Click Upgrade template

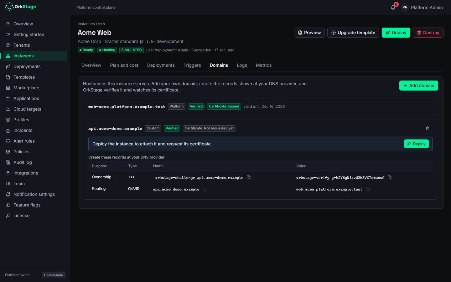353,33
